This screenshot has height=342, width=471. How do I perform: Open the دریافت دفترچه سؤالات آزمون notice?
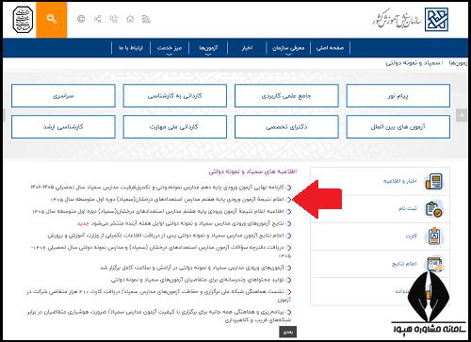160,252
